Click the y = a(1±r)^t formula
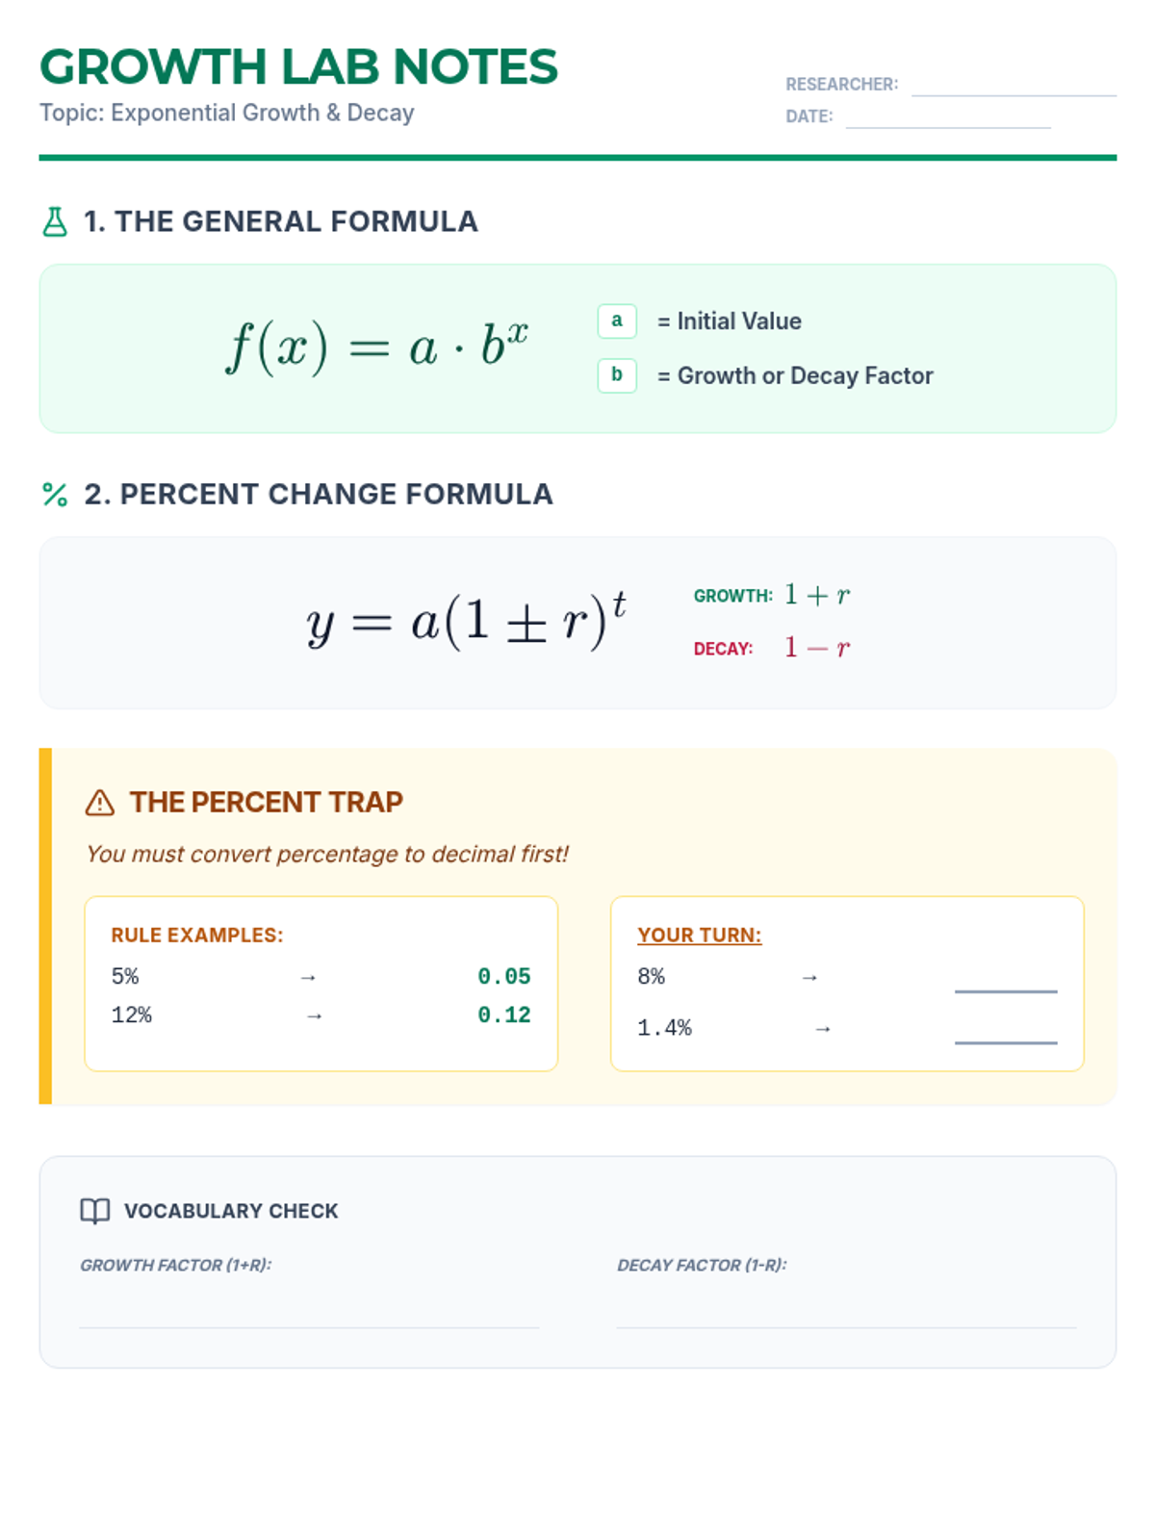 467,621
